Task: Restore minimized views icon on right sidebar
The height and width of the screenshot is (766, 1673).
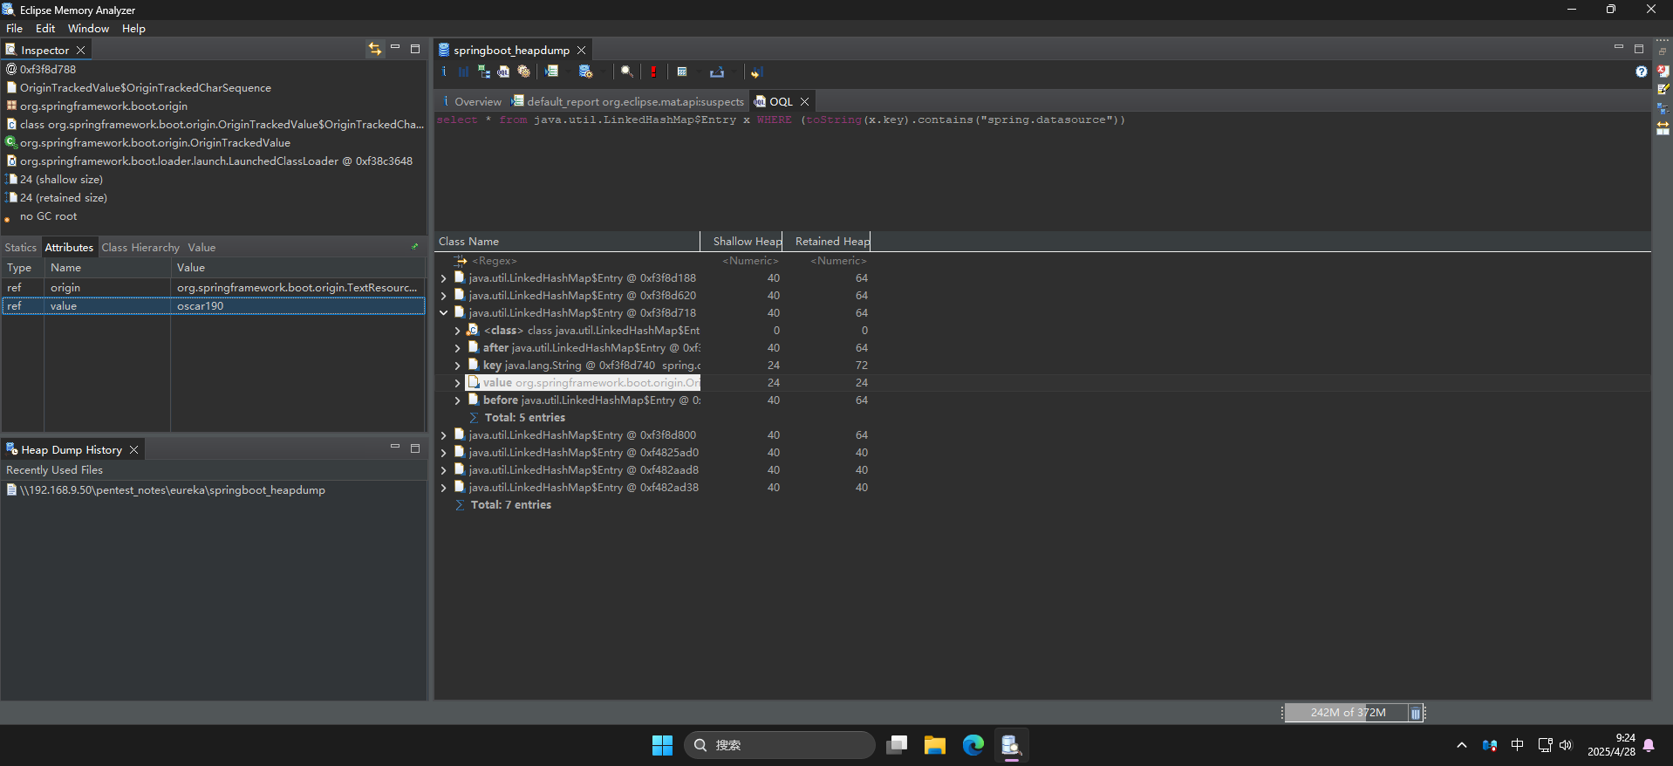Action: click(1663, 52)
